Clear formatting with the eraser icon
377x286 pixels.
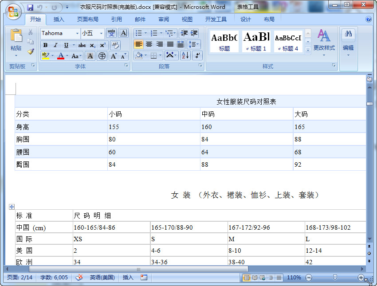[115, 45]
